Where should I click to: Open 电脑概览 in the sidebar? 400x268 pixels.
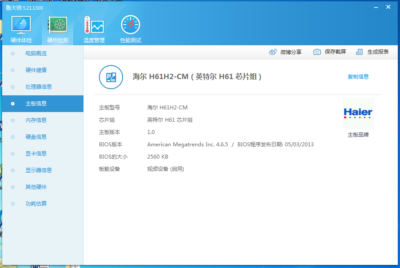coord(36,54)
